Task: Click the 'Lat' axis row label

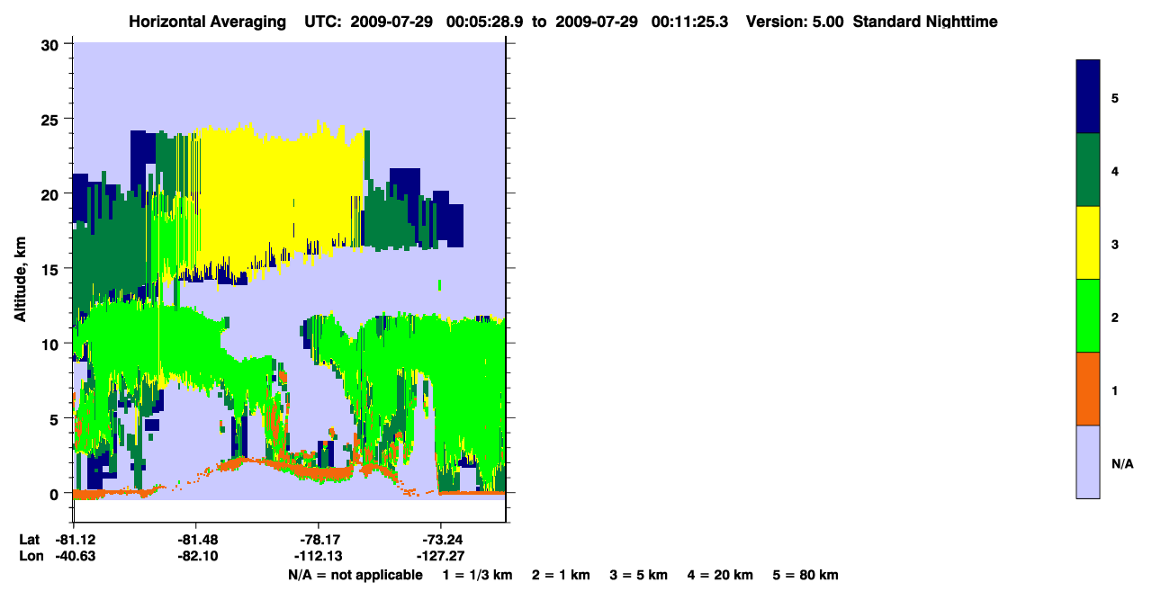Action: (30, 540)
